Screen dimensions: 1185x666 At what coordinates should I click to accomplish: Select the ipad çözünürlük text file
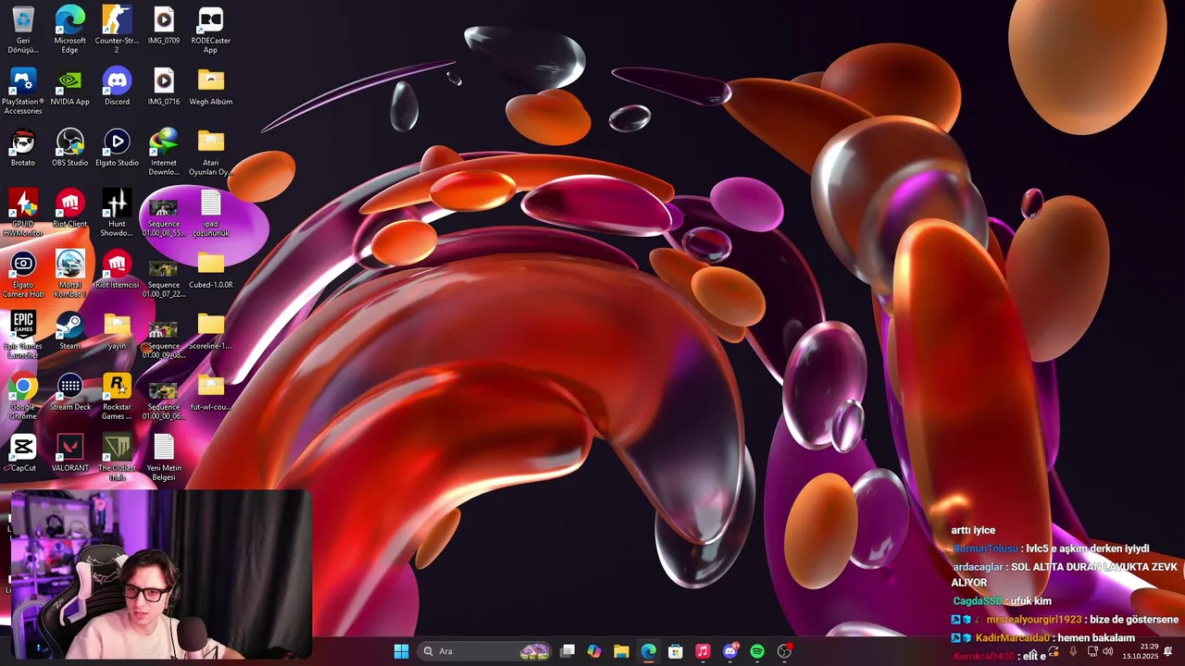coord(211,213)
